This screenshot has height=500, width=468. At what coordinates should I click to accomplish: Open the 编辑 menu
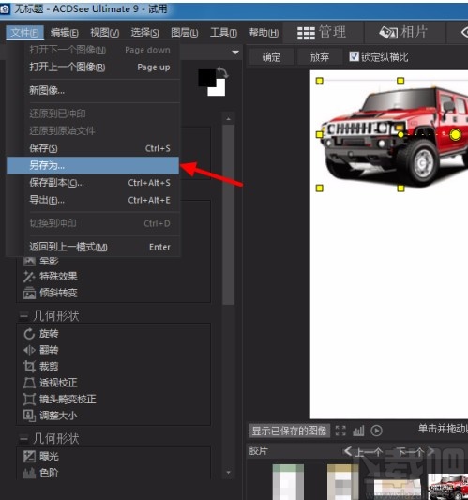pyautogui.click(x=65, y=33)
